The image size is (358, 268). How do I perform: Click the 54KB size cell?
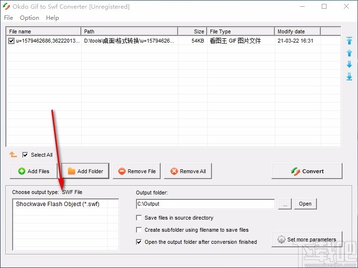(x=198, y=41)
